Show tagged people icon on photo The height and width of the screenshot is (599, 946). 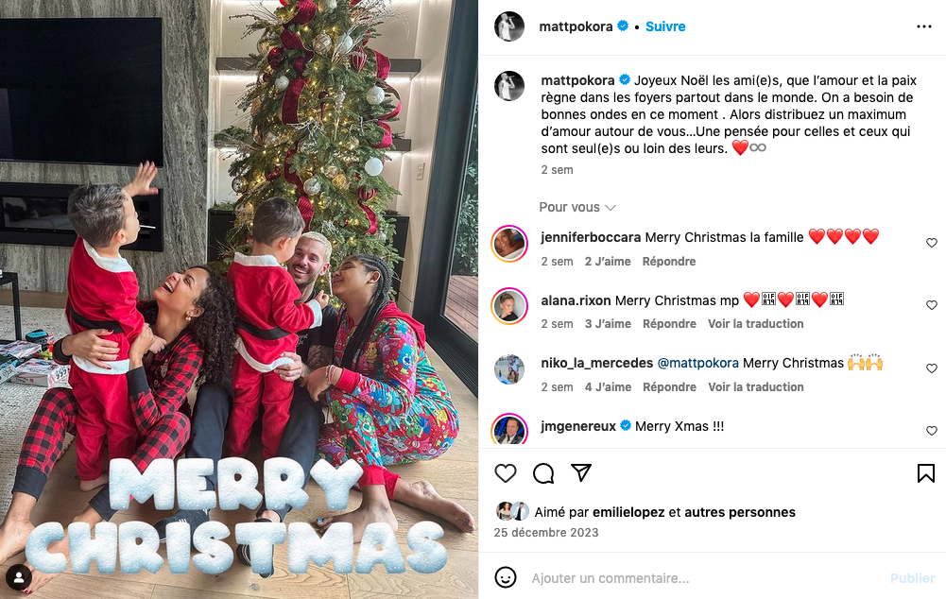(x=19, y=577)
